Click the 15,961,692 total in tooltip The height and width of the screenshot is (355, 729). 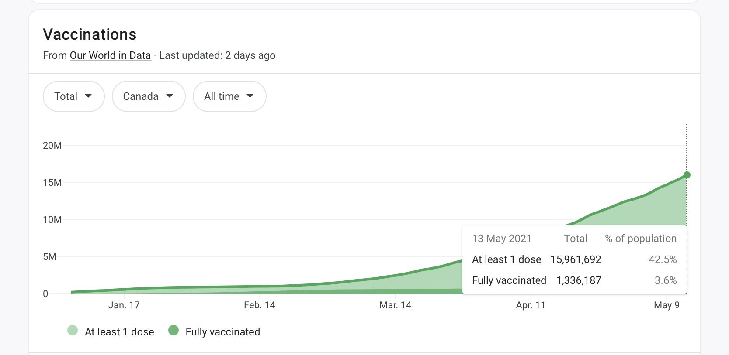(576, 259)
